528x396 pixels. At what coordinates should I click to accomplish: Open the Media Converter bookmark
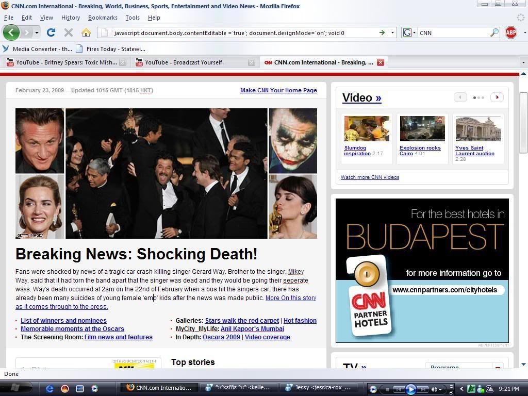pos(37,49)
